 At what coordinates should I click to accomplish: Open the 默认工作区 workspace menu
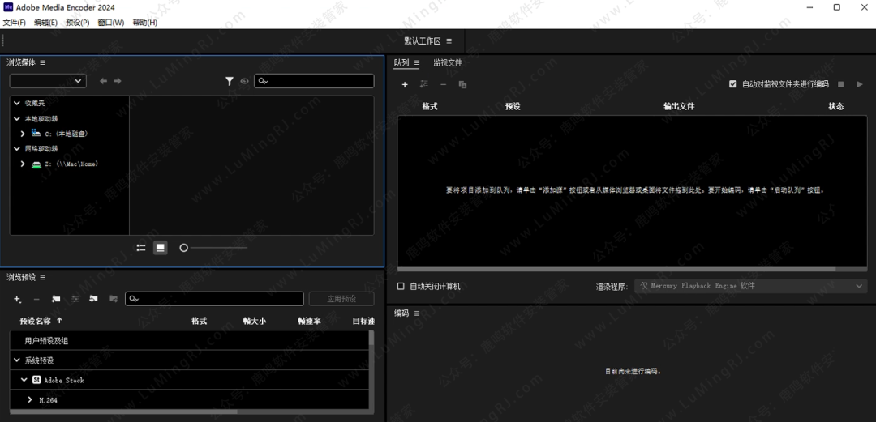click(449, 40)
